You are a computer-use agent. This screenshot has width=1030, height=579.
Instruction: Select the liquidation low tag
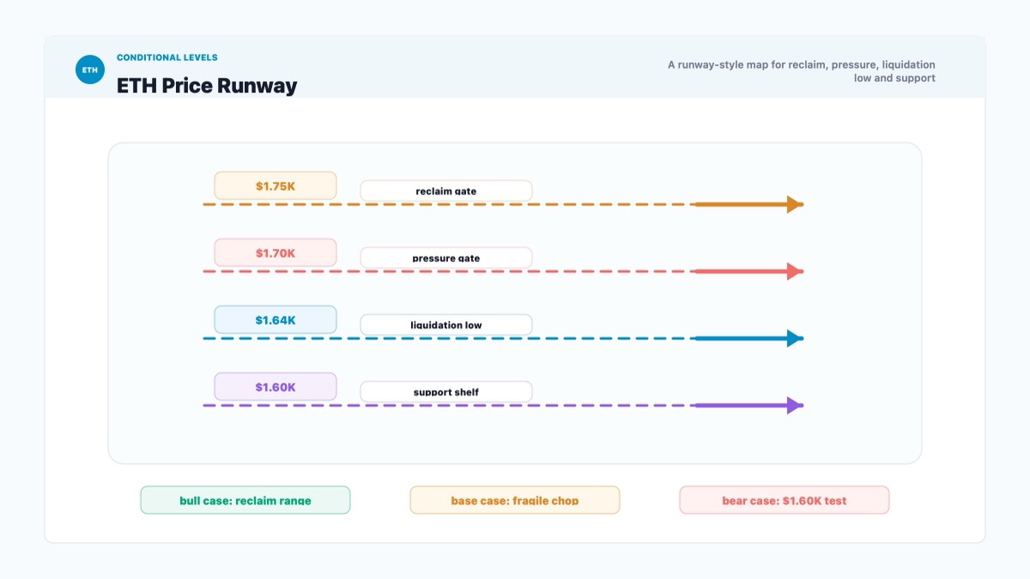point(446,324)
